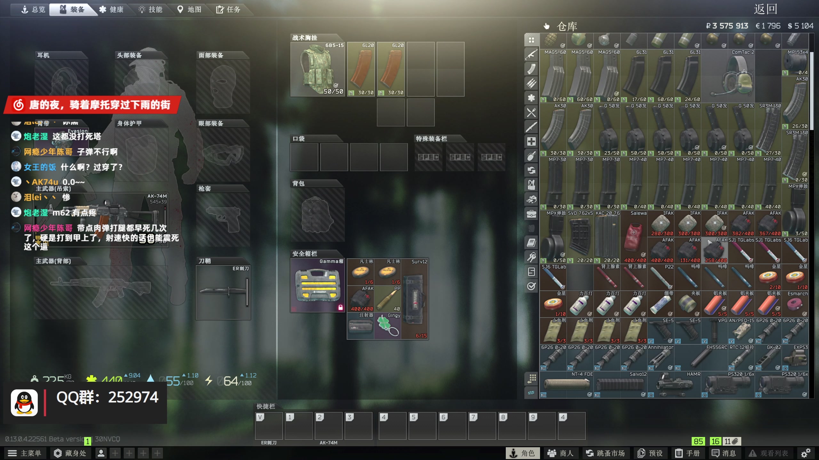Screen dimensions: 819x460
Task: Click the 返回 back button
Action: [766, 9]
